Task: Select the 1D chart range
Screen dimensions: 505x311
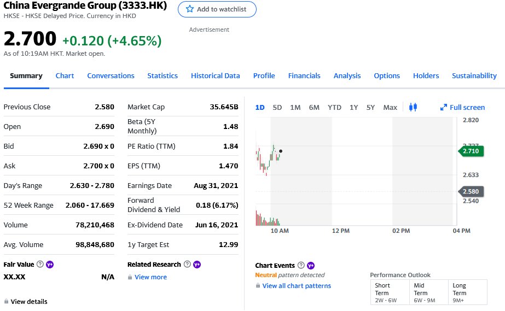Action: [259, 108]
